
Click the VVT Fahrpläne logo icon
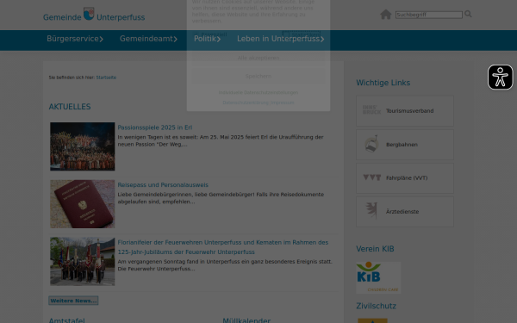tap(371, 177)
